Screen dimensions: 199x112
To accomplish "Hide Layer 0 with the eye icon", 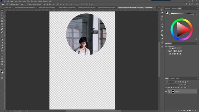I will point(166,91).
